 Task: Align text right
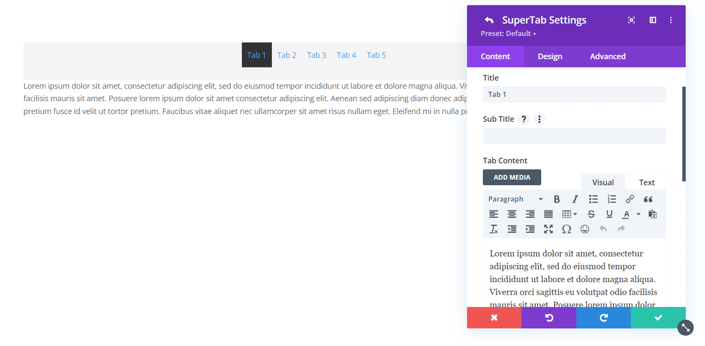point(530,214)
